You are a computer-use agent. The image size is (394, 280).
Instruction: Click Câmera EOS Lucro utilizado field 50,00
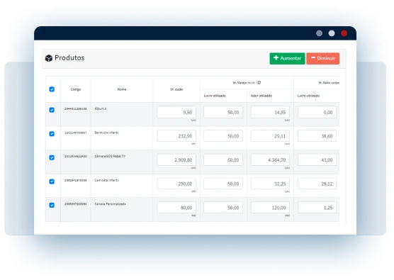click(x=223, y=160)
